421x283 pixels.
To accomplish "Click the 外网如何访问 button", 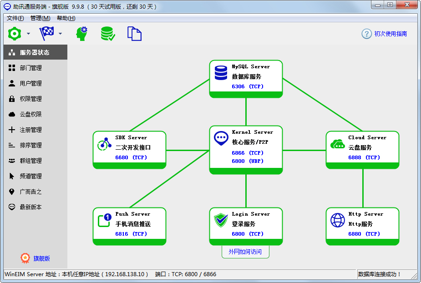I will click(x=245, y=252).
